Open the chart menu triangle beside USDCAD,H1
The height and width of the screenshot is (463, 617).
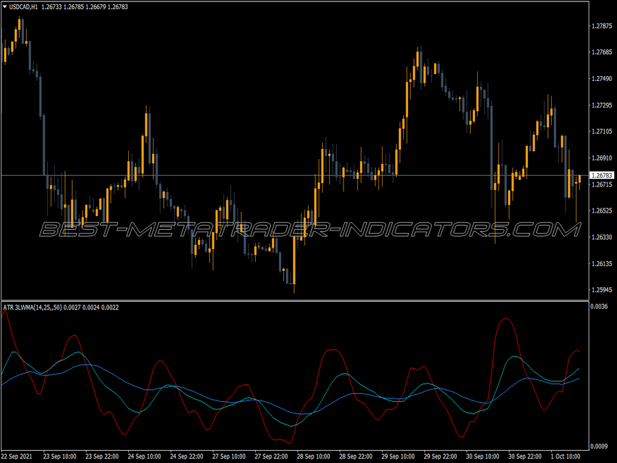(5, 7)
